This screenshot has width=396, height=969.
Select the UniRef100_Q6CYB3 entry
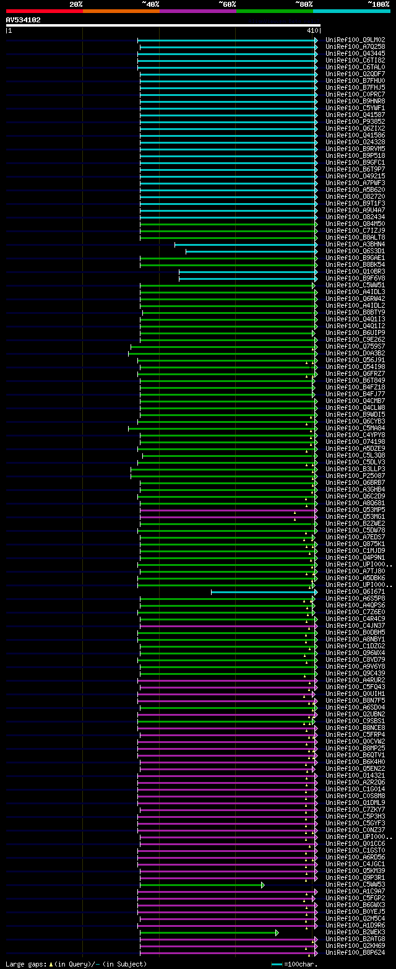(x=355, y=421)
